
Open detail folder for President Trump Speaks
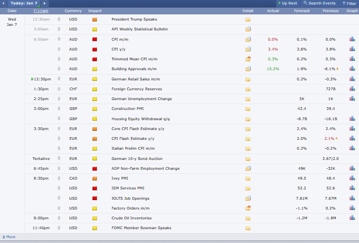248,20
